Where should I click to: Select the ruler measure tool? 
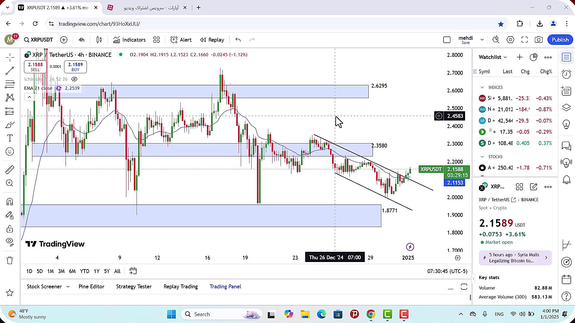pyautogui.click(x=10, y=170)
